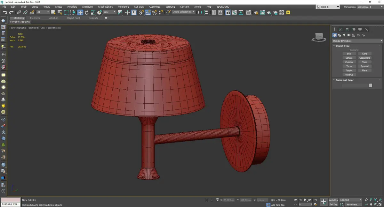The image size is (384, 207).
Task: Click the object name input field
Action: tap(355, 85)
